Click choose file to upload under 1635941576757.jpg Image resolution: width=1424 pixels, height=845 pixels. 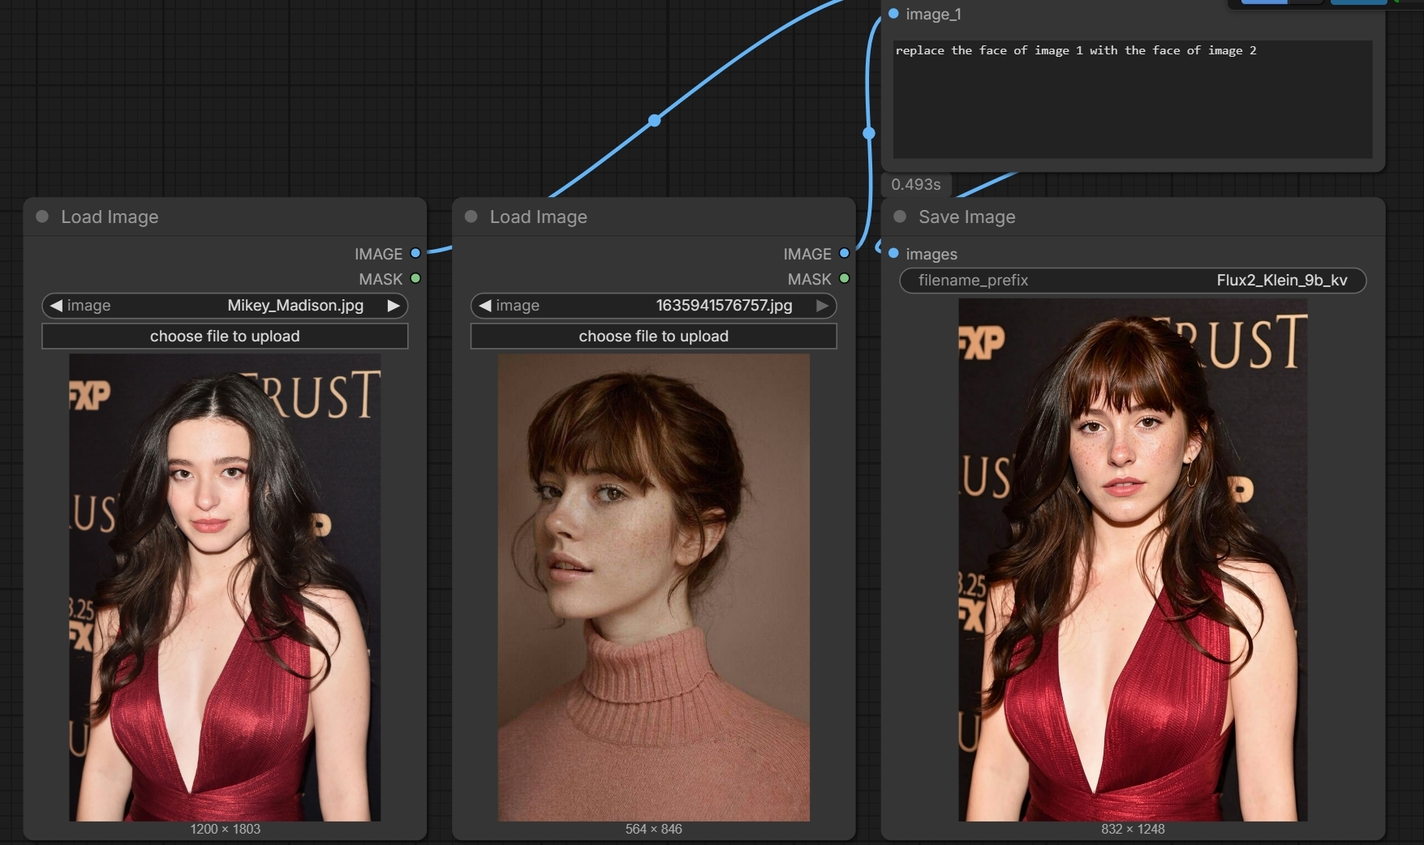coord(653,336)
